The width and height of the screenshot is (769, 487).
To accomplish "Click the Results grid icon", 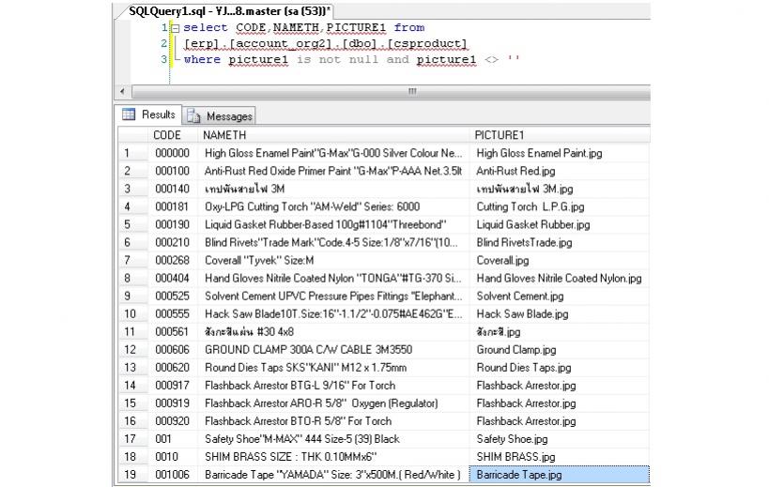I will [x=129, y=114].
